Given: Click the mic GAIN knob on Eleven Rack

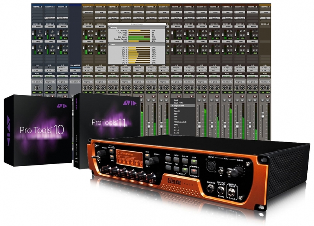Looking at the screenshot, I should tap(238, 171).
